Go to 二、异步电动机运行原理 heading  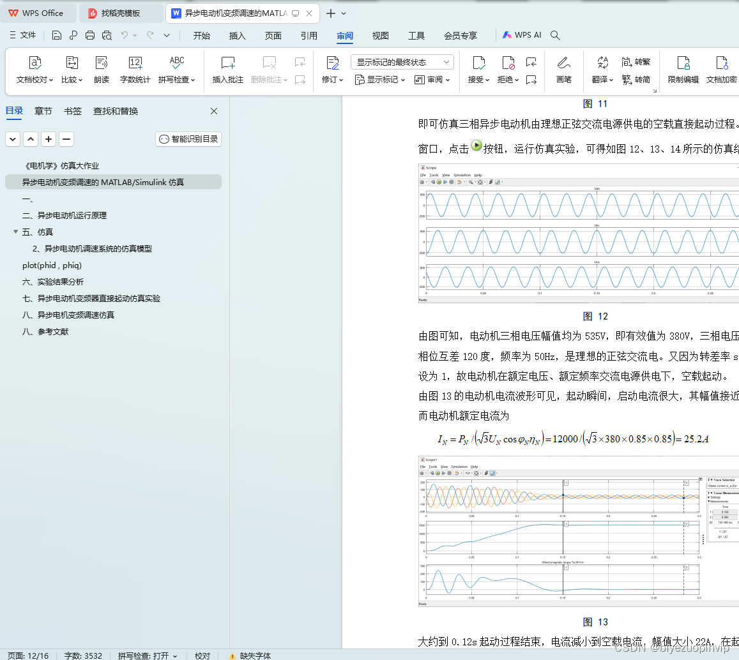coord(65,215)
